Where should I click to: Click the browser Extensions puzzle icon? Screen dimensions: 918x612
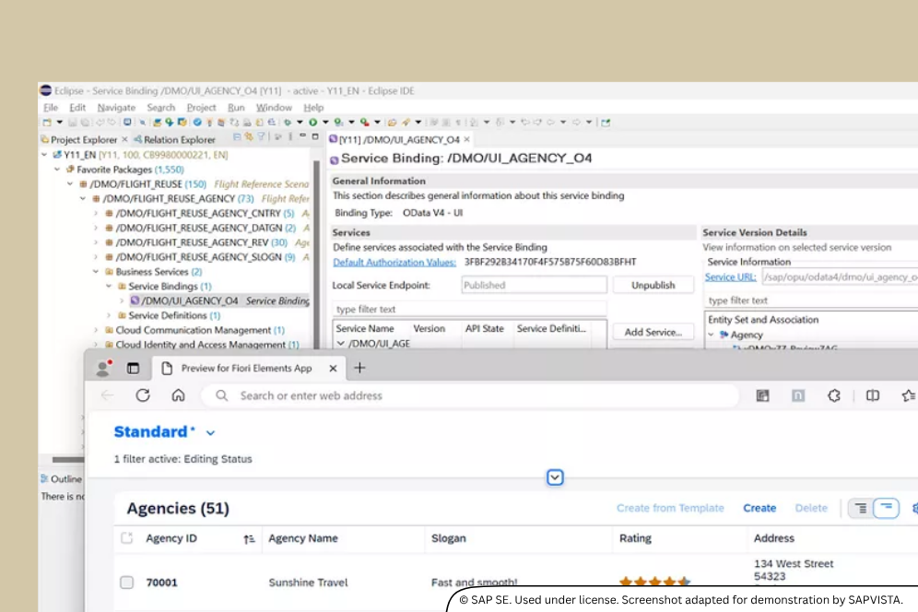tap(834, 396)
